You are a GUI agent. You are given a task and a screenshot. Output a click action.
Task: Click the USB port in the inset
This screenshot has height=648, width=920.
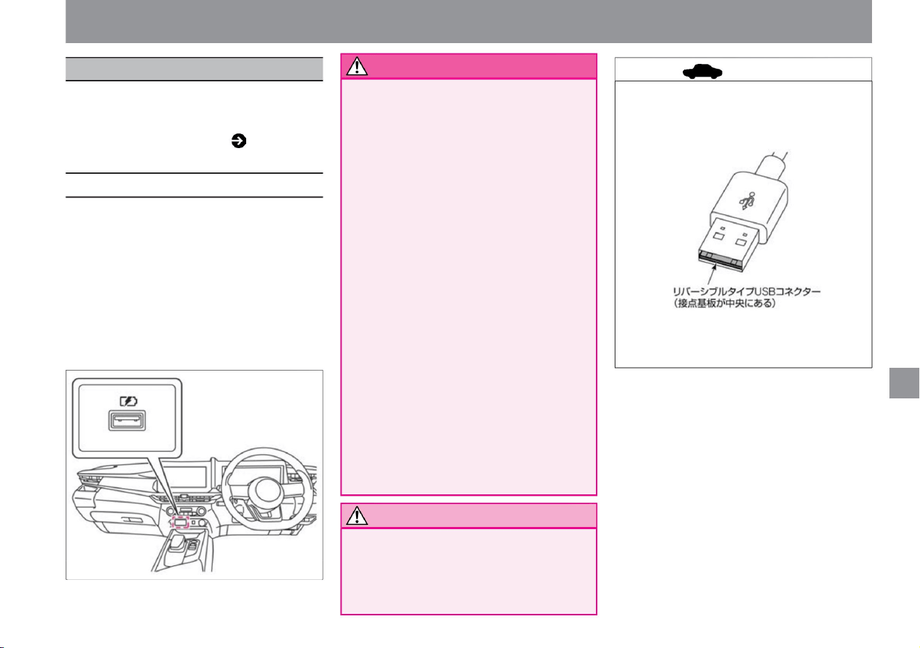pyautogui.click(x=127, y=421)
